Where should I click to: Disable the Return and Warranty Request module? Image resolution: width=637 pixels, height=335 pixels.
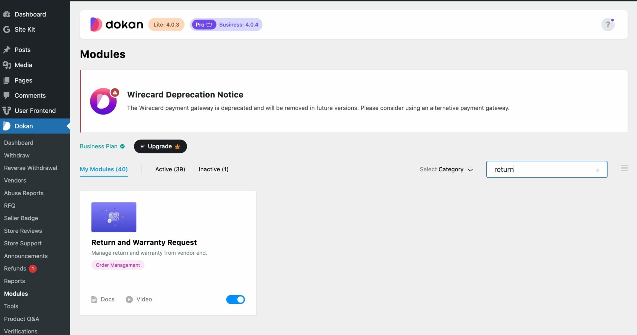(236, 299)
